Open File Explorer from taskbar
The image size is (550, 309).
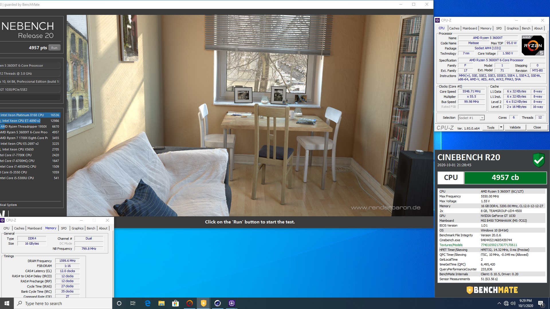tap(162, 303)
